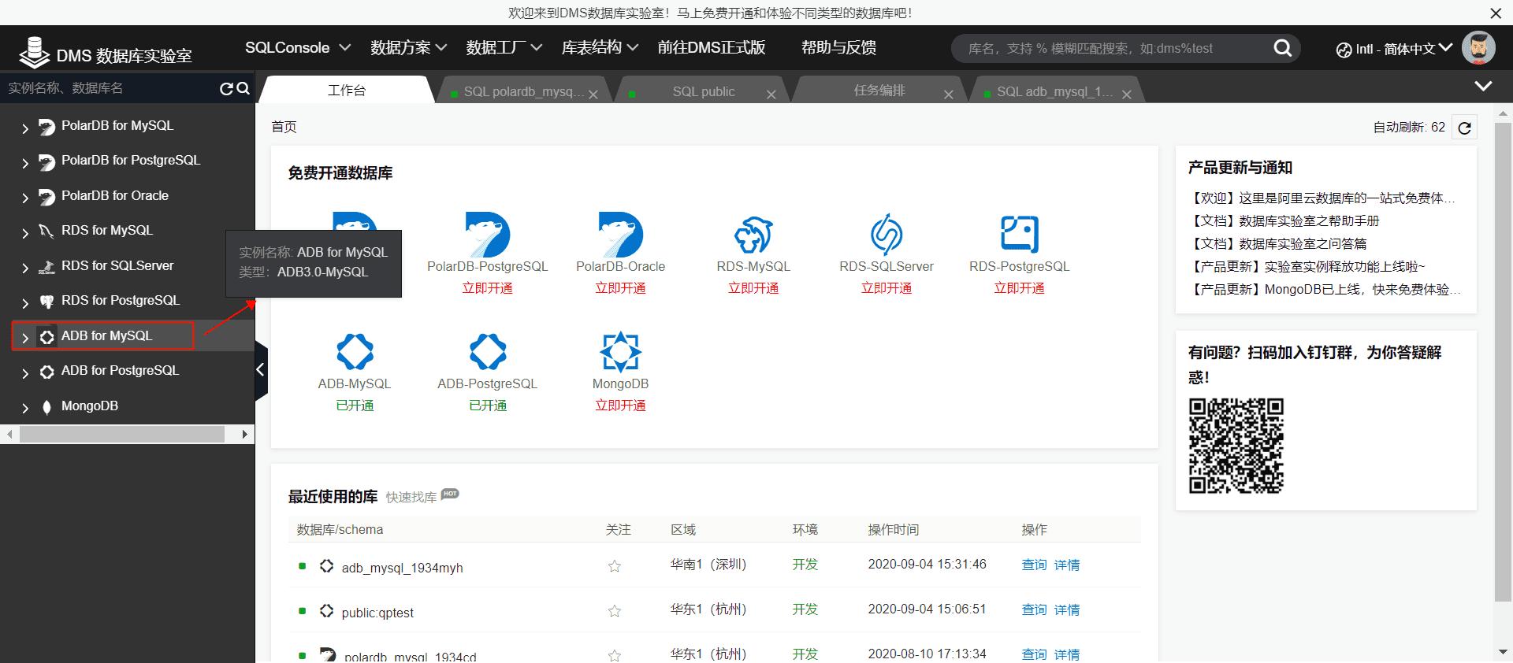The height and width of the screenshot is (663, 1513).
Task: Click the sidebar search magnifier icon
Action: pos(243,88)
